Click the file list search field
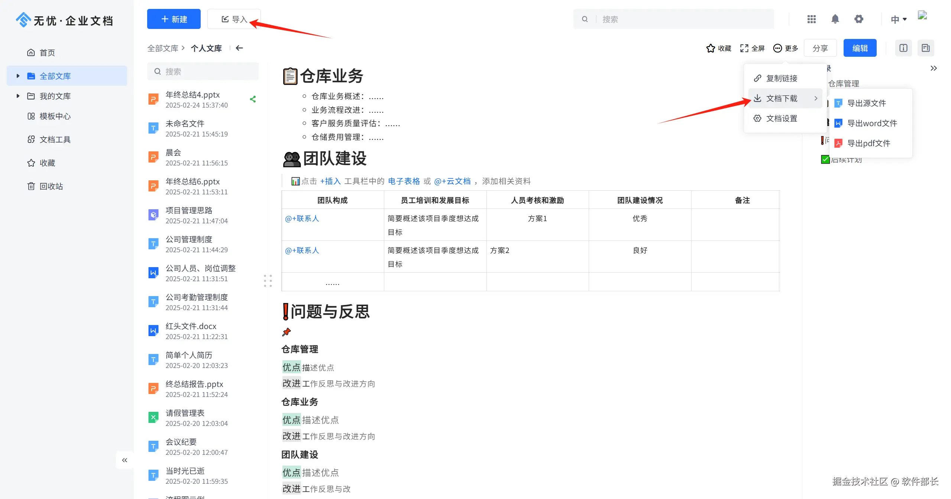951x499 pixels. click(208, 71)
